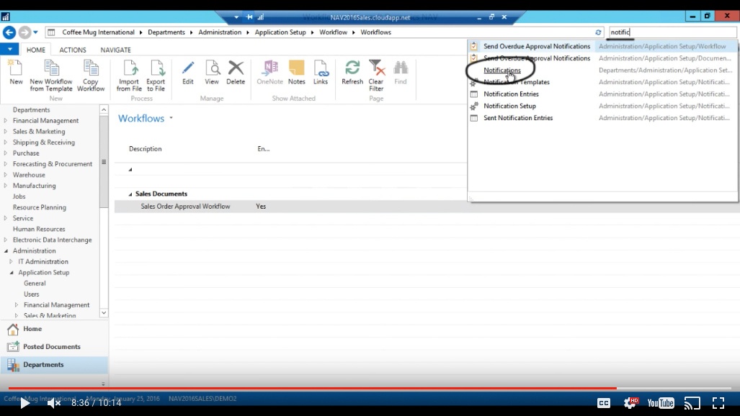Viewport: 740px width, 416px height.
Task: Open the NAVIGATE ribbon tab
Action: (x=115, y=50)
